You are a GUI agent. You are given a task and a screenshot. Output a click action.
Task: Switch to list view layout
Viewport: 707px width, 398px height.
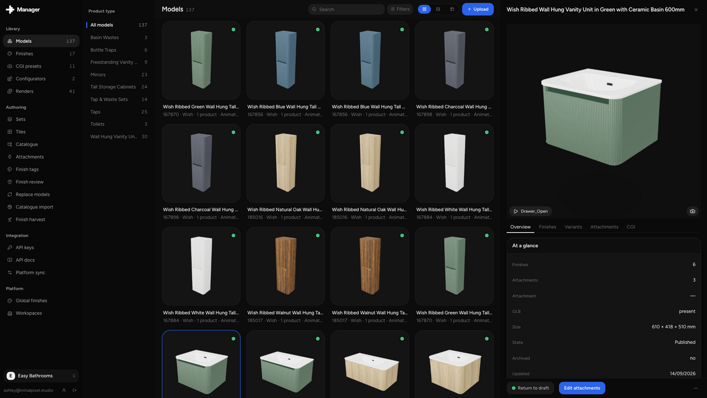pos(438,9)
